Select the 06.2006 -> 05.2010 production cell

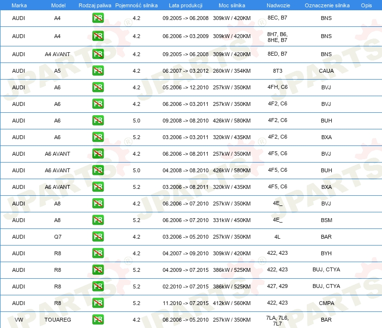pyautogui.click(x=186, y=320)
